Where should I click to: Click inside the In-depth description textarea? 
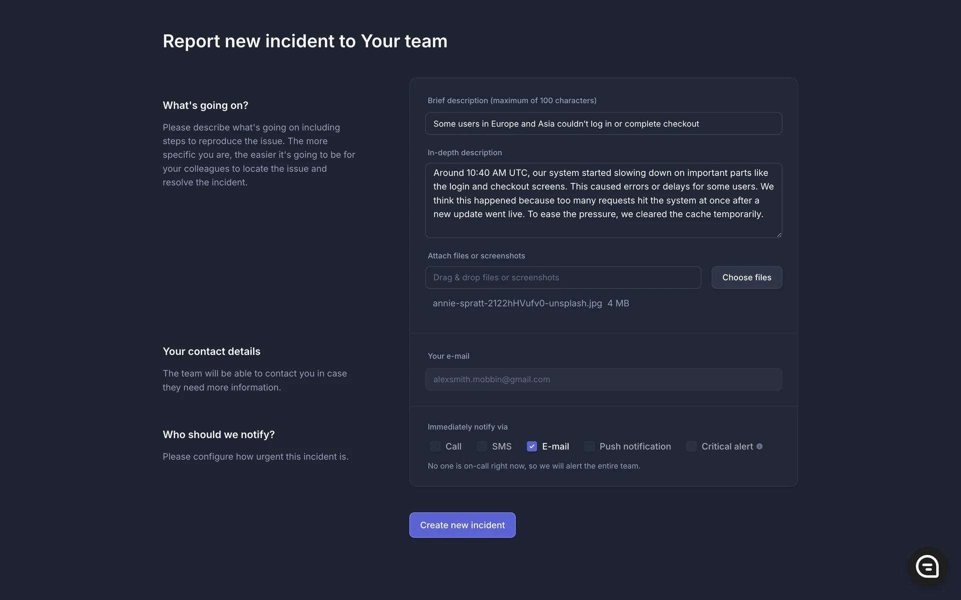[603, 200]
